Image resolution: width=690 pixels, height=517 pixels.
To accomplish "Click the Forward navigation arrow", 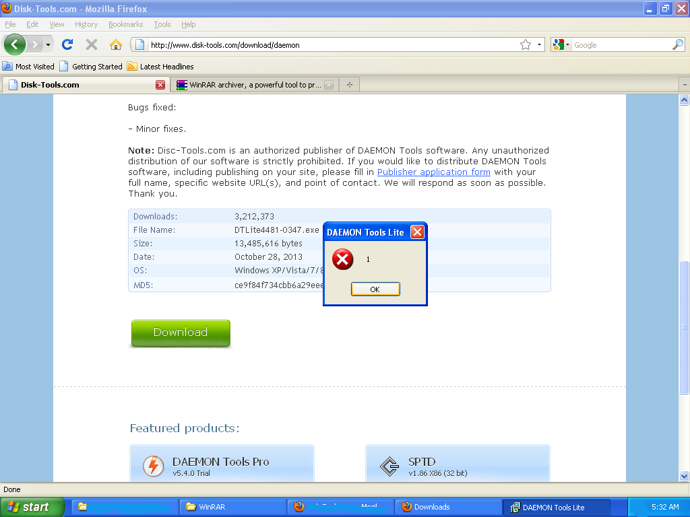I will (35, 44).
